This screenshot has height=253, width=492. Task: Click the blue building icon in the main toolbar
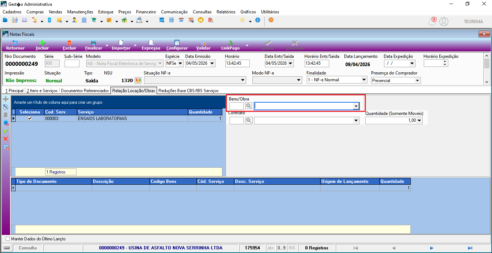(5, 20)
